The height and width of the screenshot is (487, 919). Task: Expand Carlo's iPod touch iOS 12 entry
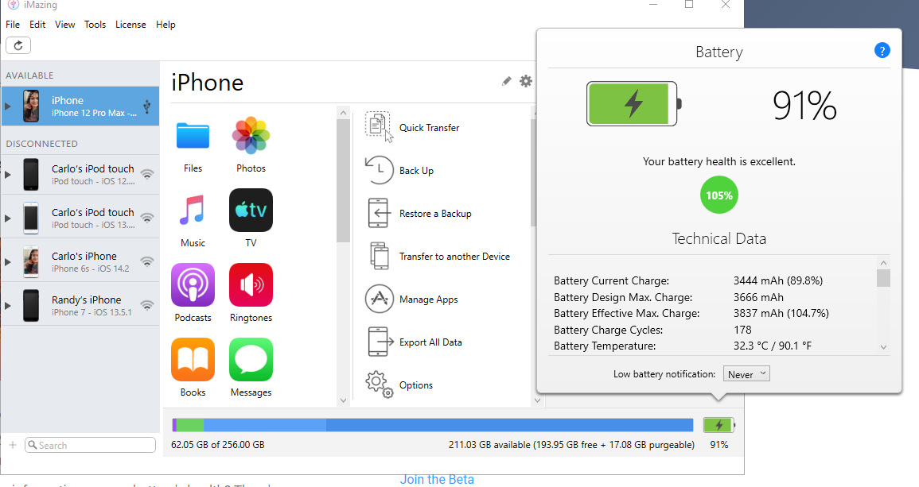[x=8, y=175]
